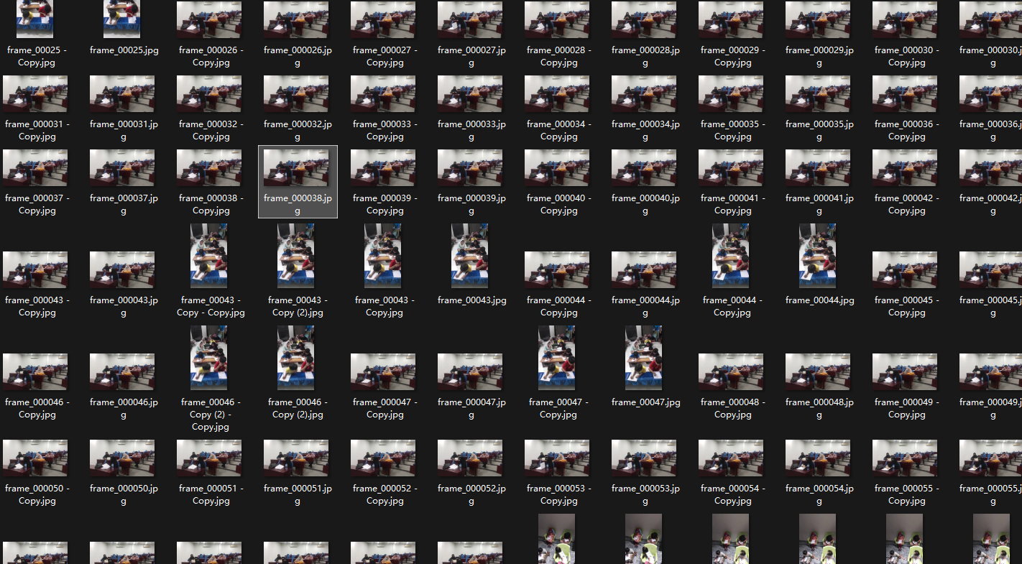This screenshot has height=564, width=1022.
Task: Select the frame_000041 - Copy.jpg thumbnail
Action: click(731, 167)
